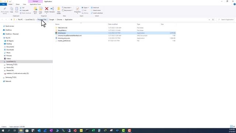Click the Paste icon in the ribbon

[x=17, y=10]
